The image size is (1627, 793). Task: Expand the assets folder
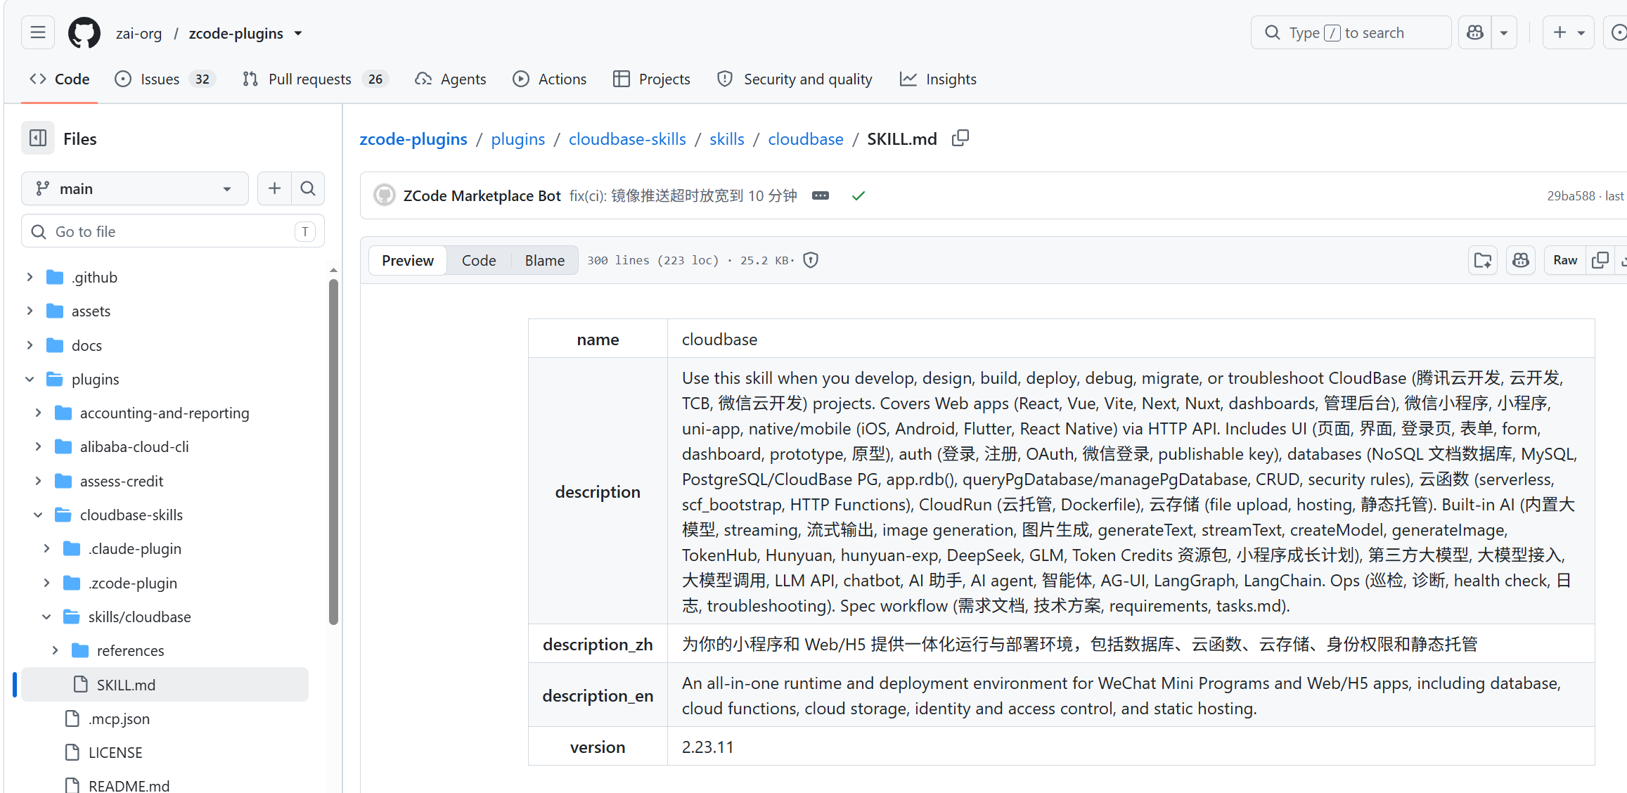(30, 311)
